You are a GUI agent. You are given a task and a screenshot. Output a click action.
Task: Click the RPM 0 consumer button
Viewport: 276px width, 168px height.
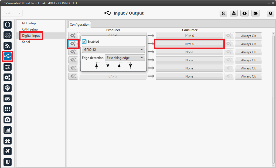(189, 44)
